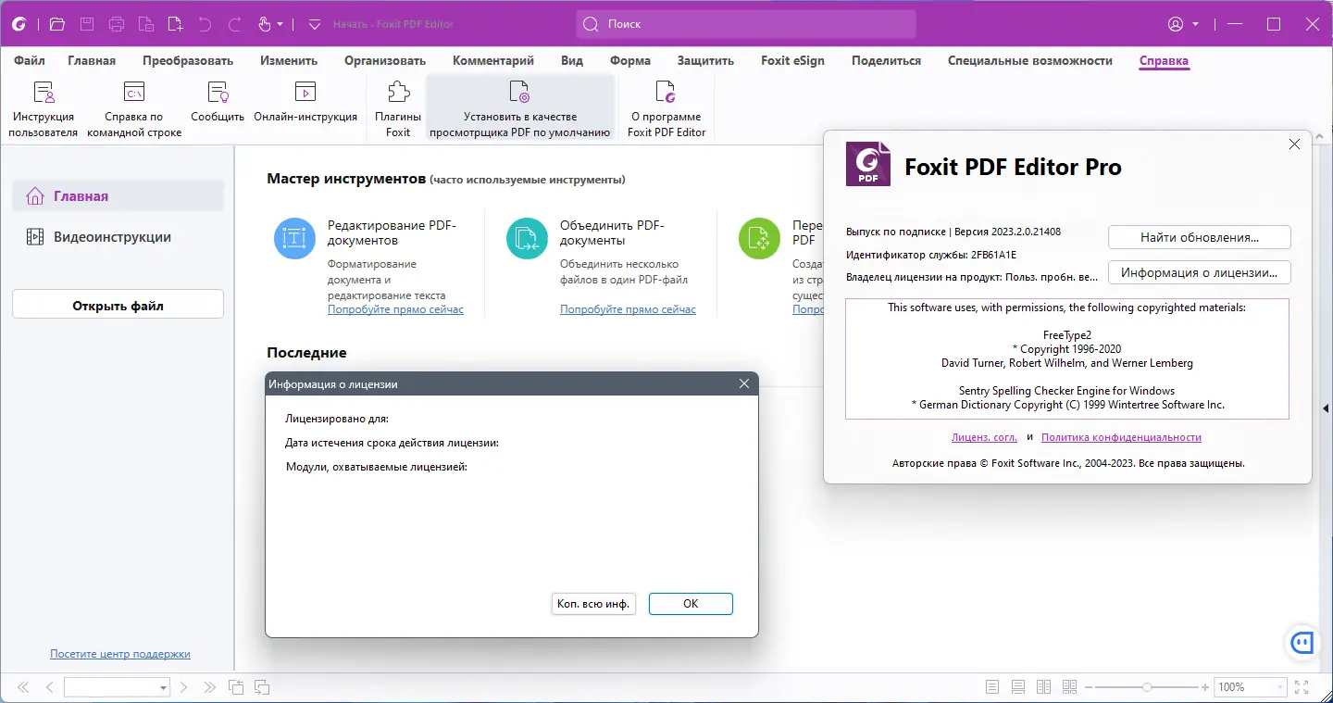This screenshot has height=703, width=1333.
Task: Open the Форма tab
Action: 630,60
